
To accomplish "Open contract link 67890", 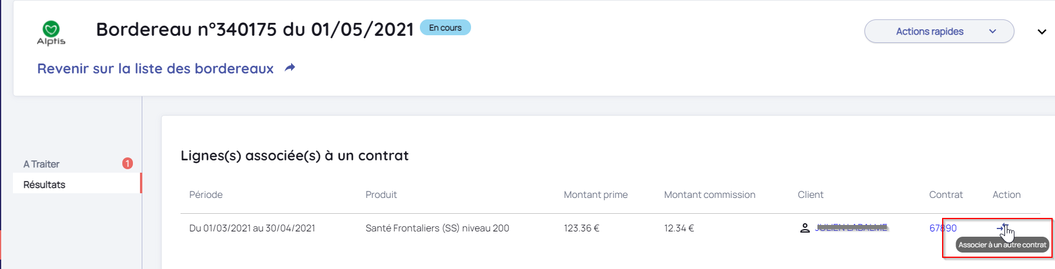I will (x=943, y=228).
